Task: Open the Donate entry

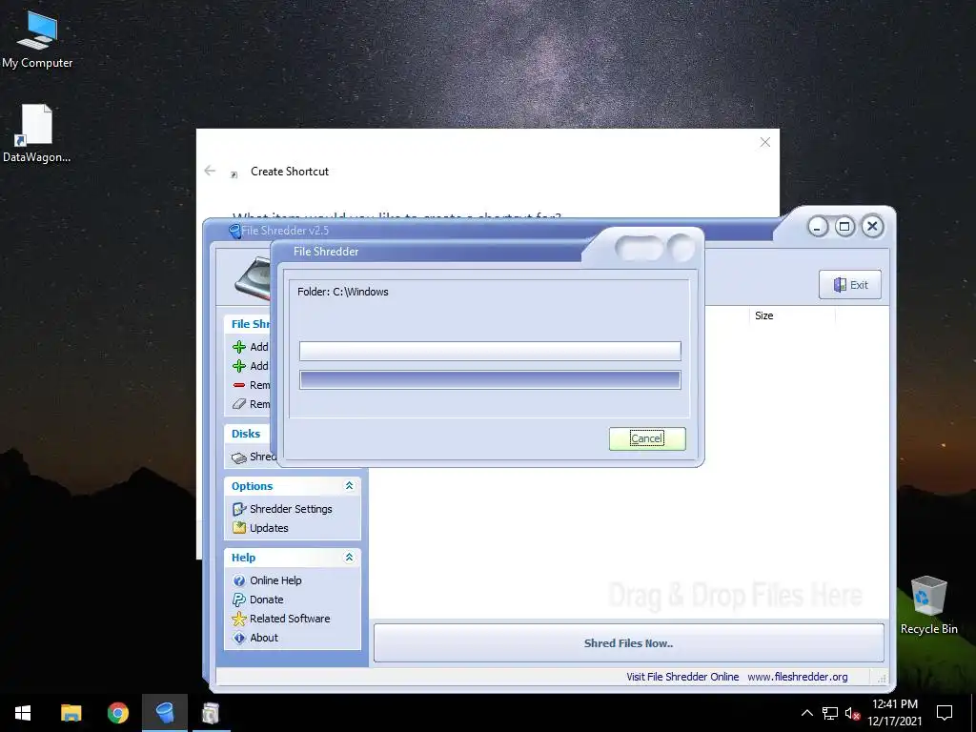Action: coord(267,600)
